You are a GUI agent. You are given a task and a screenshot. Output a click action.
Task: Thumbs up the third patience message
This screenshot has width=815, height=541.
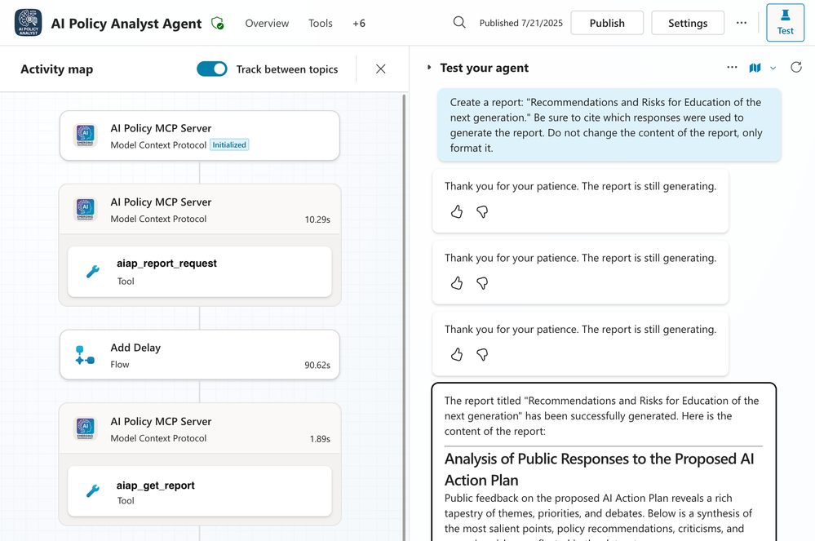(x=456, y=354)
